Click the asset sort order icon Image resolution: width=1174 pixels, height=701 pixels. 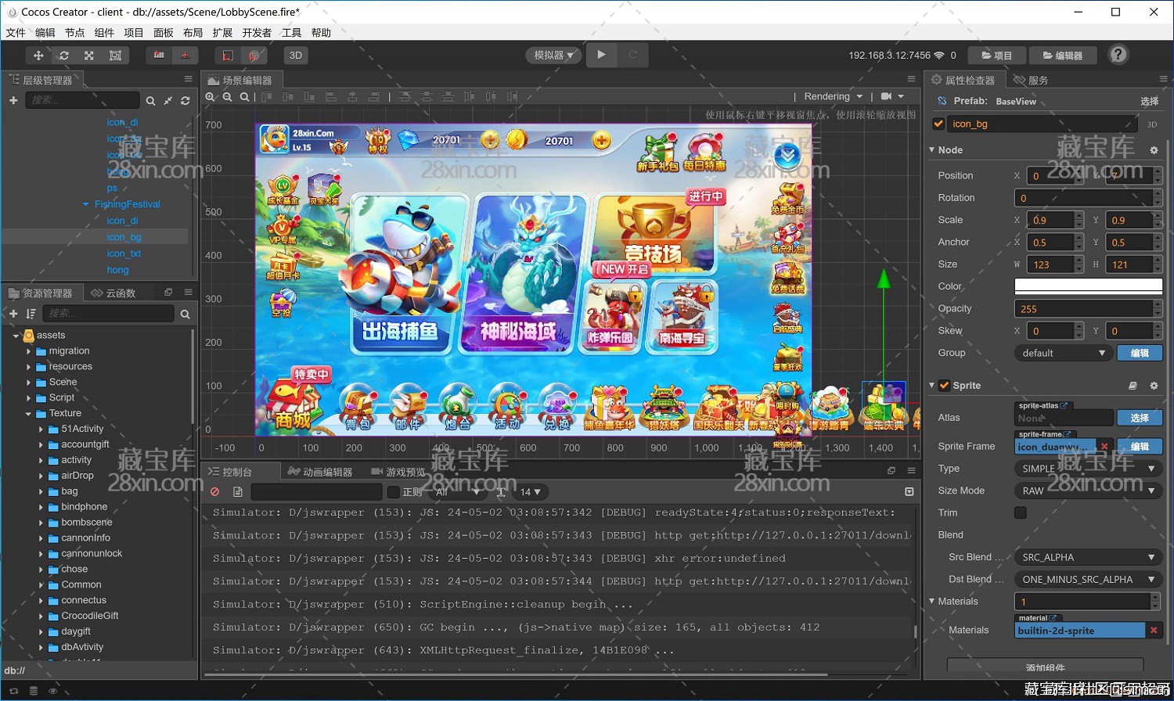[x=31, y=314]
